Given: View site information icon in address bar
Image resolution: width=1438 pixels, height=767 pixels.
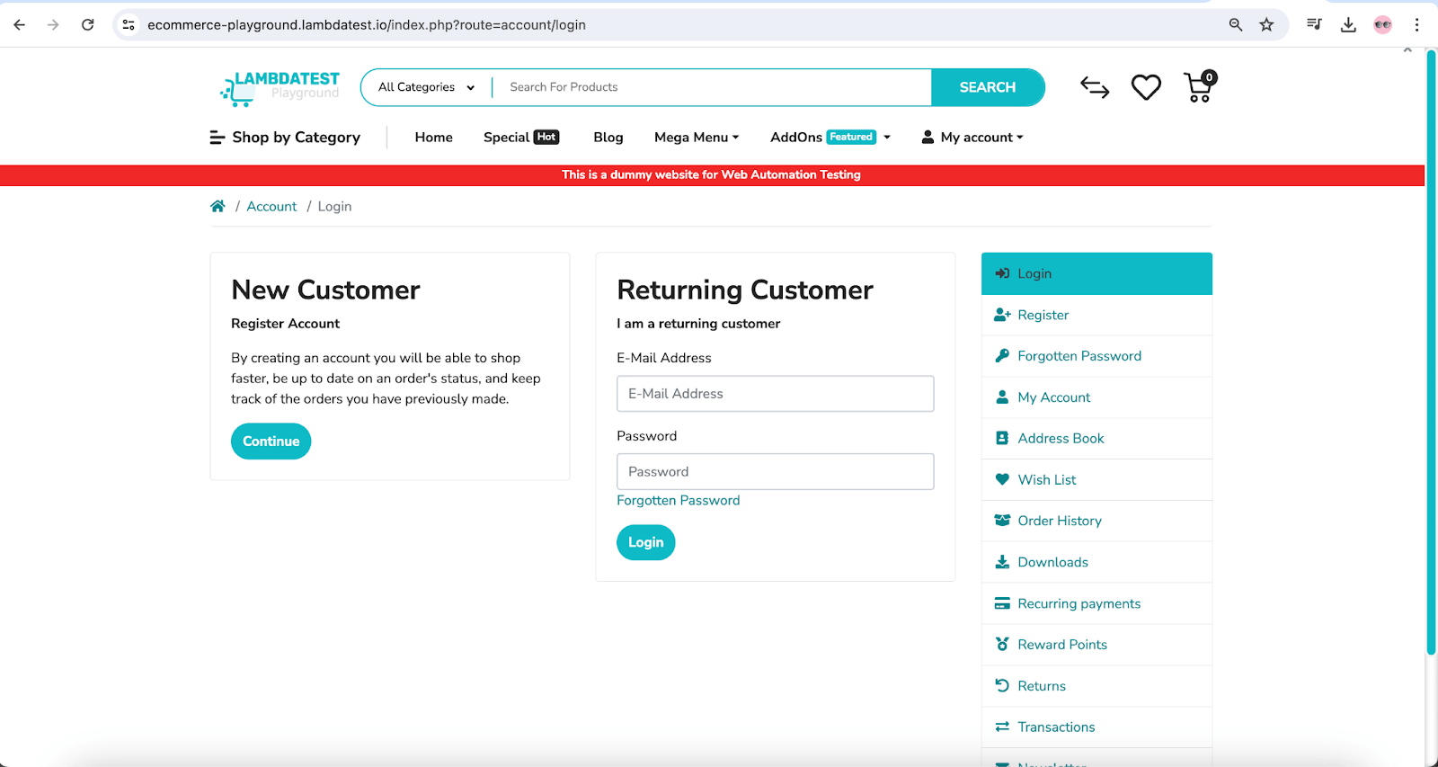Looking at the screenshot, I should coord(129,25).
